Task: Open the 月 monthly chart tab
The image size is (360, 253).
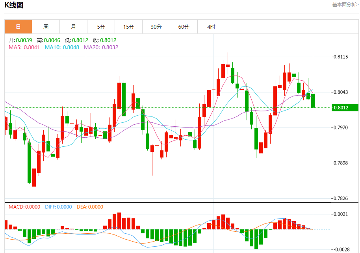Action: coord(73,27)
